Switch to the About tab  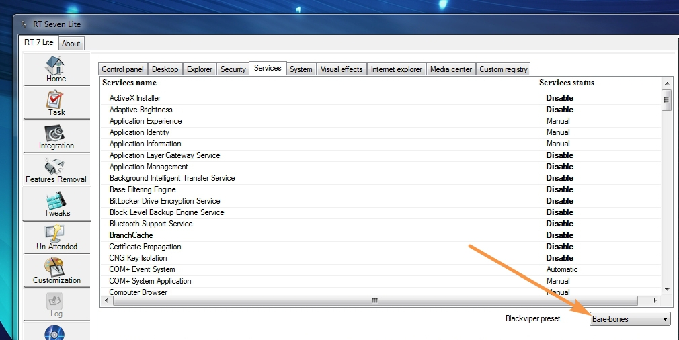point(71,43)
